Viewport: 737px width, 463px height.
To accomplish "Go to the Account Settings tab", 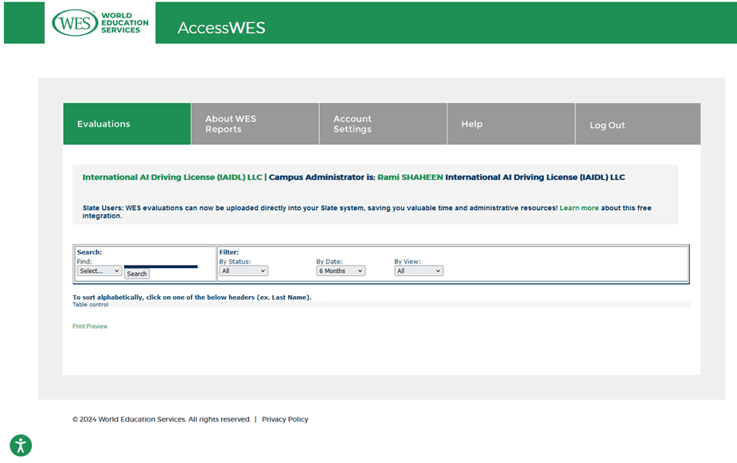I will coord(383,124).
